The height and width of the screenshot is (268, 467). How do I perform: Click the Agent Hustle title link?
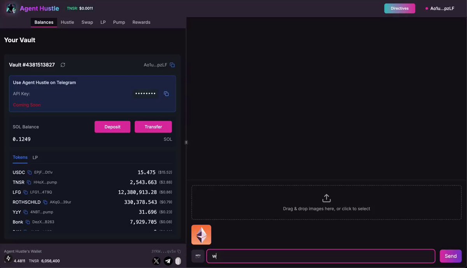click(x=39, y=8)
